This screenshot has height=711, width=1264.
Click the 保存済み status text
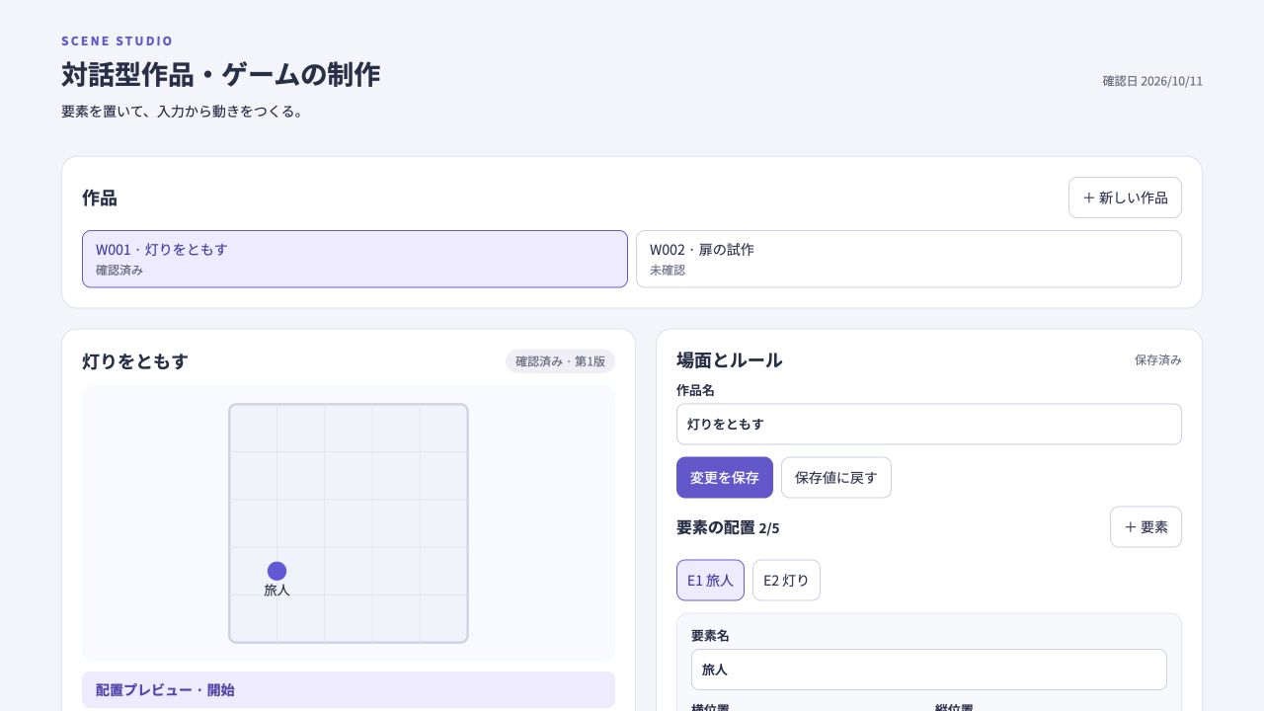click(x=1158, y=360)
